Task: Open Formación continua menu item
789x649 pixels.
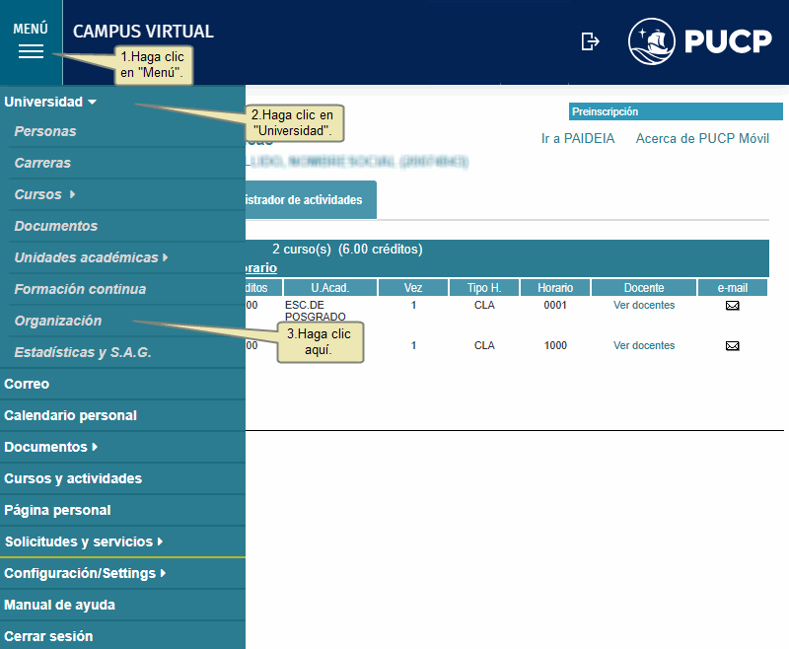Action: (x=80, y=289)
